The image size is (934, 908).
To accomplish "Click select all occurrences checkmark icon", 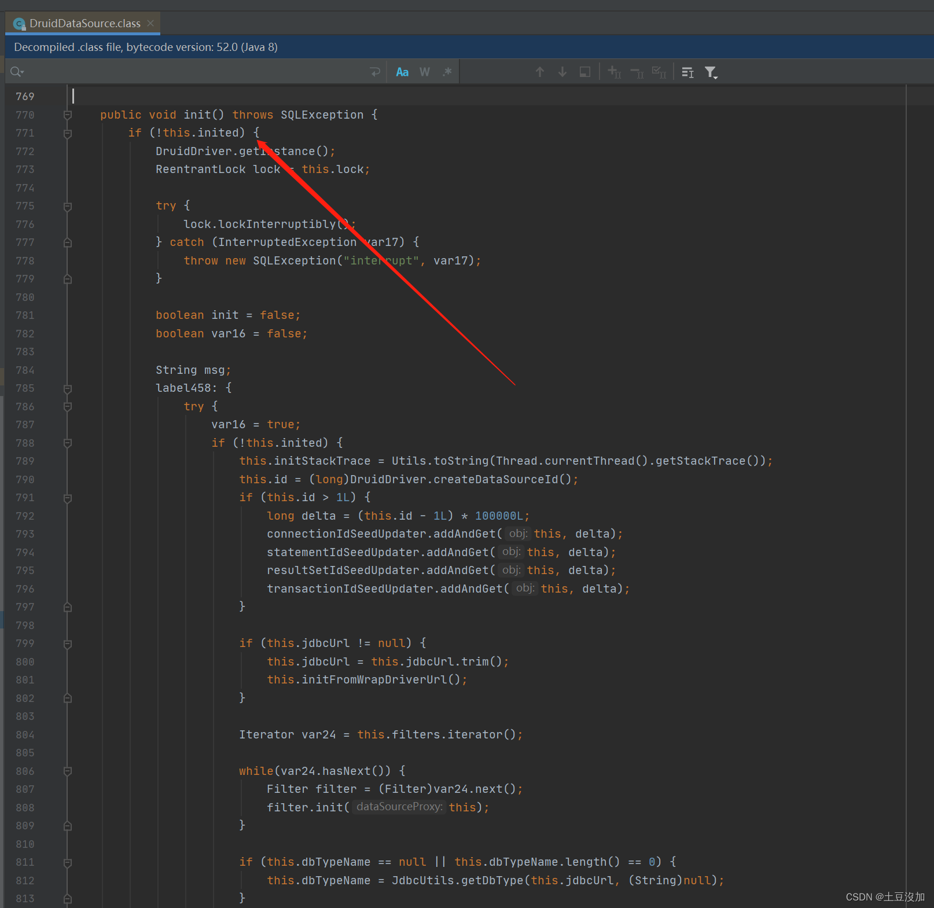I will tap(659, 72).
